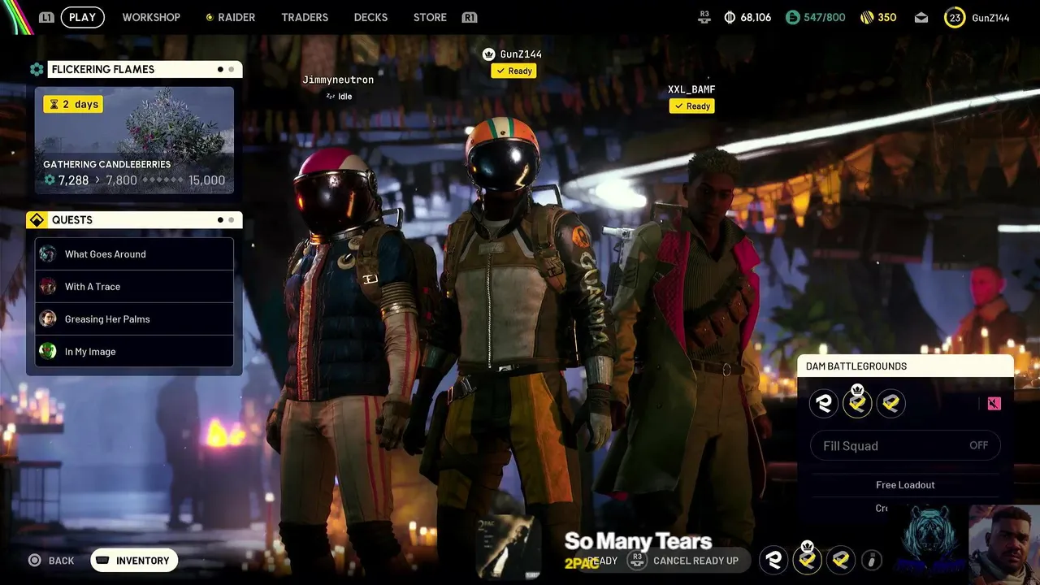The width and height of the screenshot is (1040, 585).
Task: Click the crown icon beside GunZ144
Action: click(488, 54)
